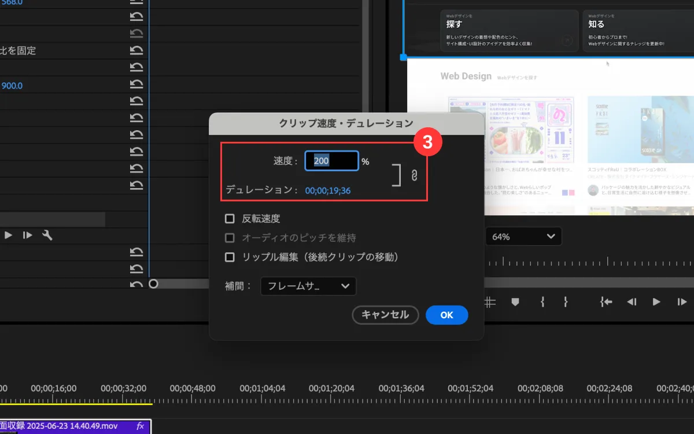Image resolution: width=694 pixels, height=434 pixels.
Task: Enable the 反転速度 checkbox
Action: 230,219
